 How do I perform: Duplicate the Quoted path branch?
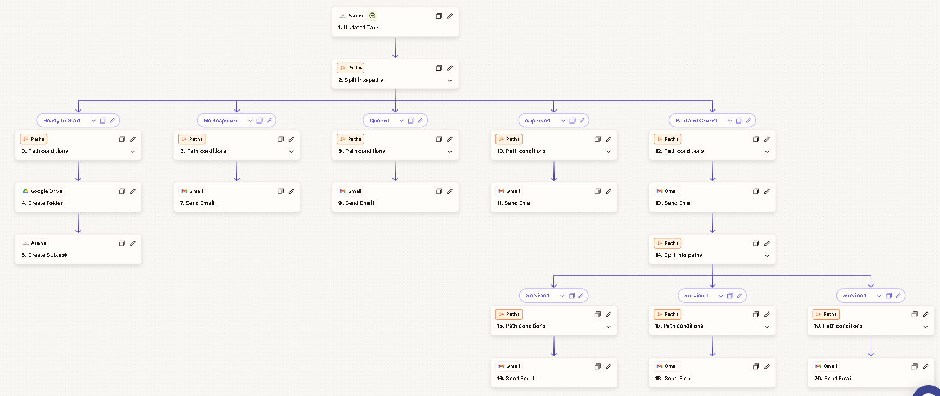click(x=411, y=120)
